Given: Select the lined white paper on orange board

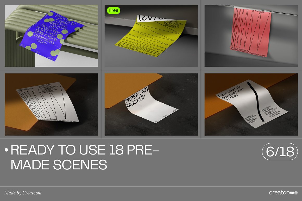Looking at the screenshot, I should click(x=51, y=104).
